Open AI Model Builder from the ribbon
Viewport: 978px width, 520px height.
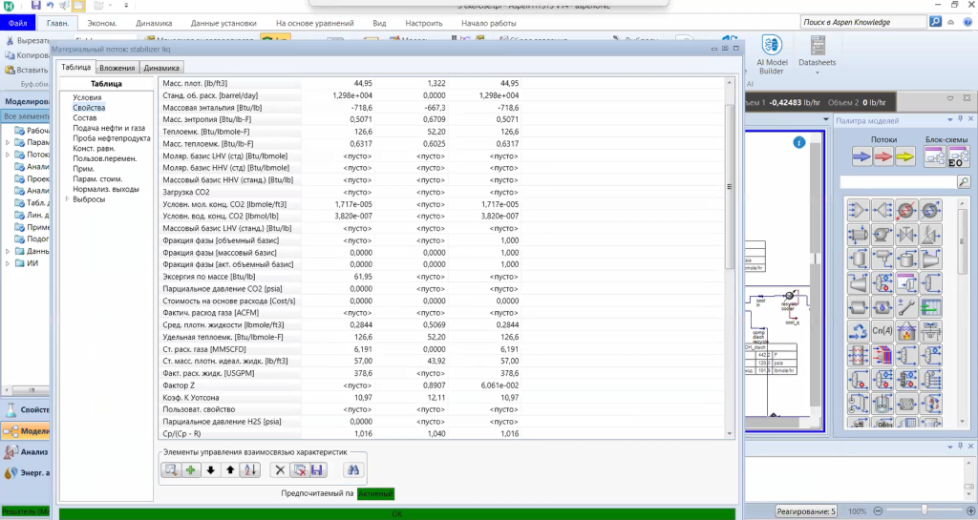pos(772,53)
